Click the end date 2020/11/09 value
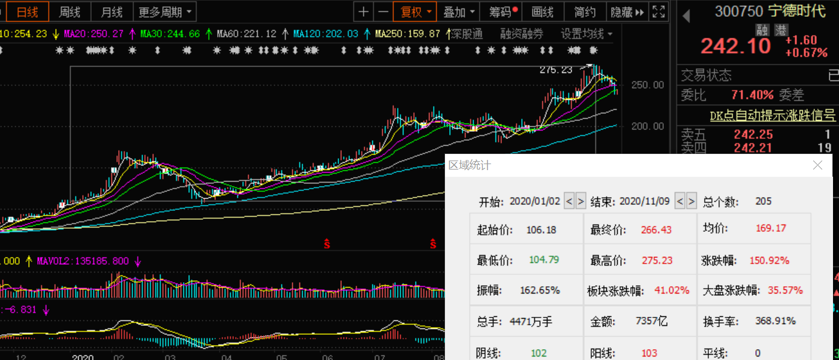 point(645,201)
